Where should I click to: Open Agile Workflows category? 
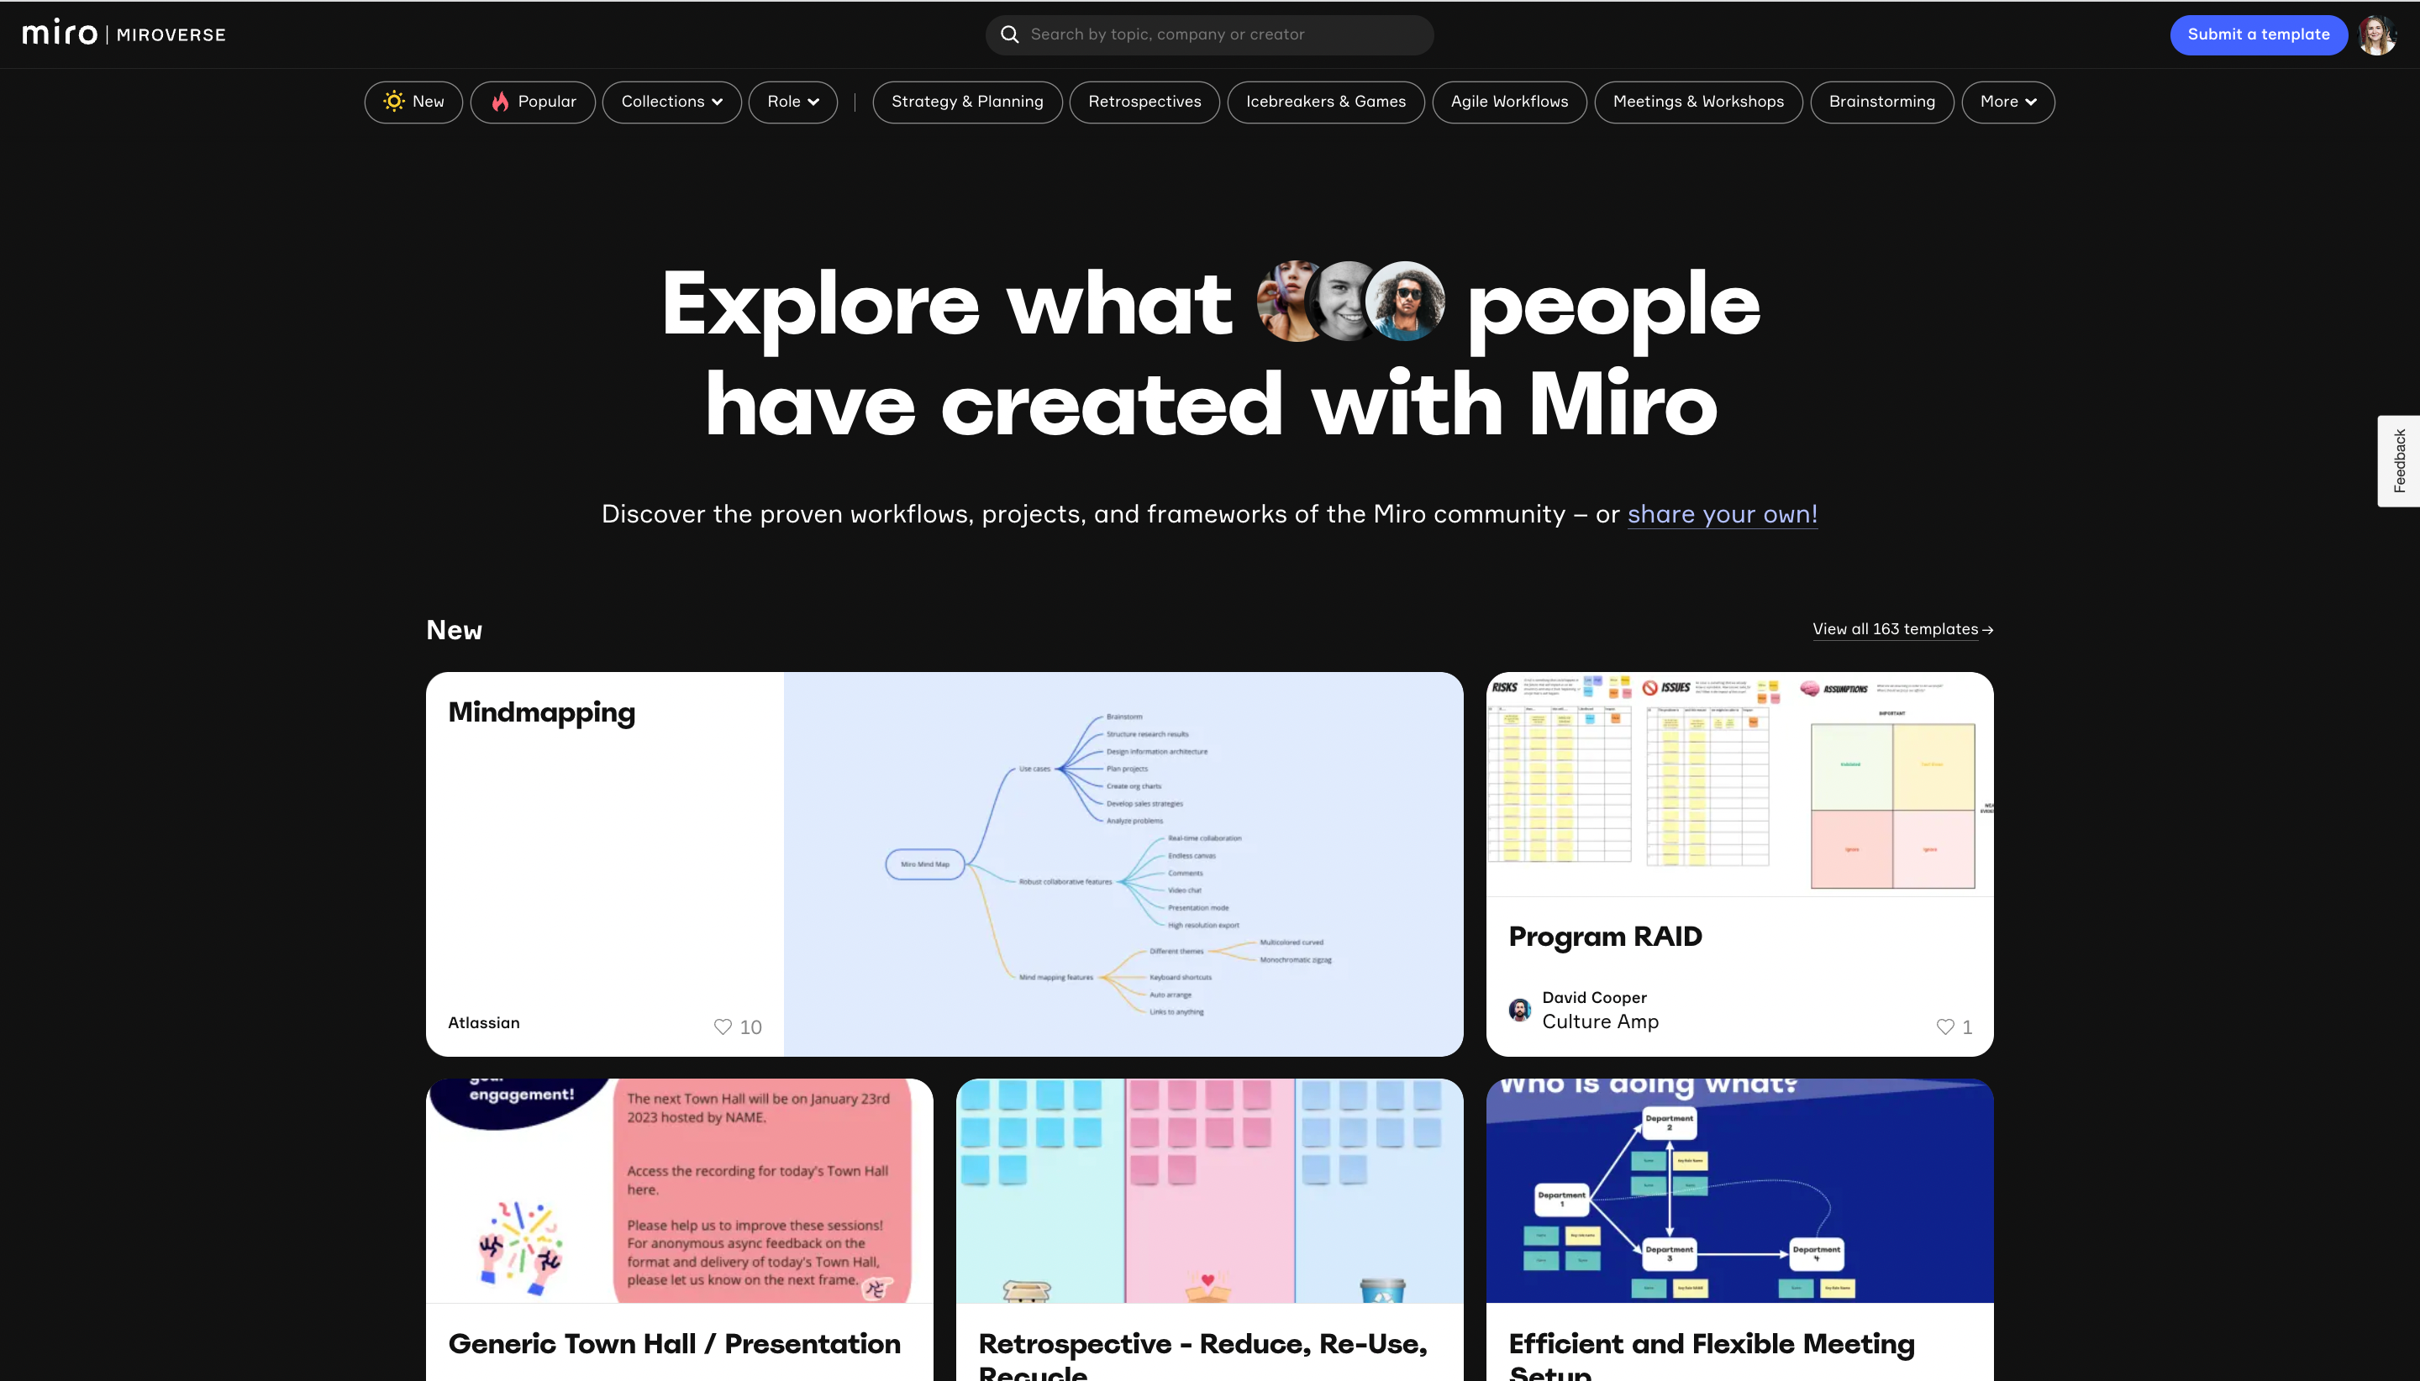click(1509, 102)
